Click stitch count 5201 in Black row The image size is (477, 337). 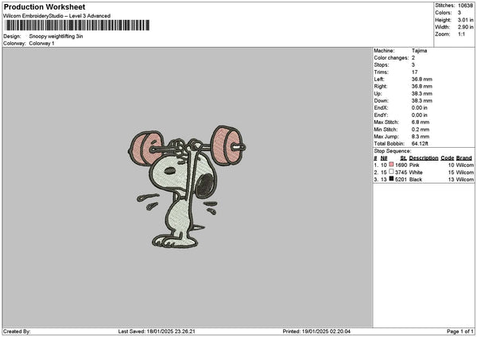(401, 180)
